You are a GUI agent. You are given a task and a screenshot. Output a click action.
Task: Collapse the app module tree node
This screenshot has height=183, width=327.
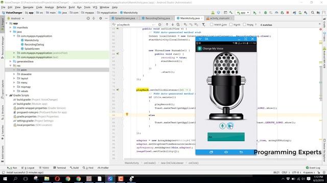[x=7, y=23]
